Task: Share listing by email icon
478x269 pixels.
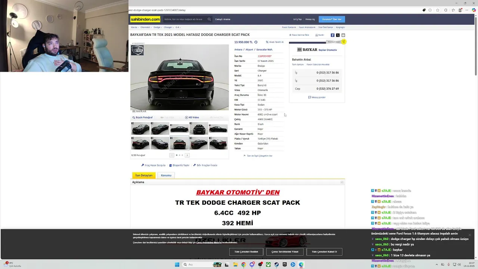Action: 343,35
